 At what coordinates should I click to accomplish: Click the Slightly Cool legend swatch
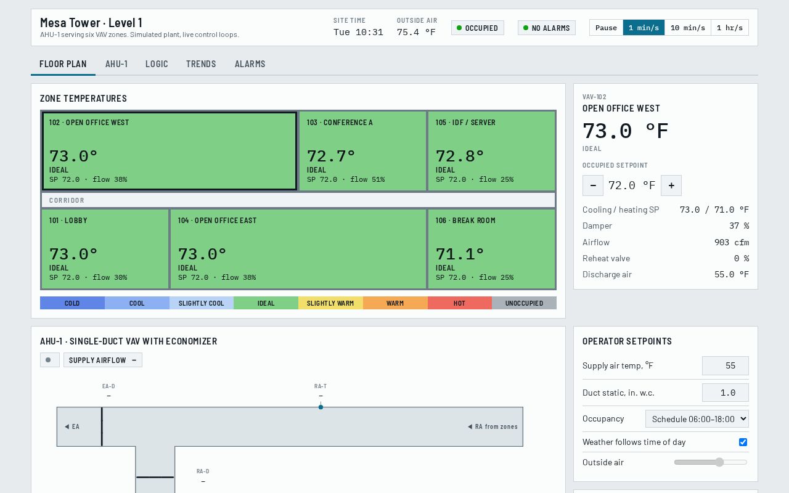pos(202,303)
